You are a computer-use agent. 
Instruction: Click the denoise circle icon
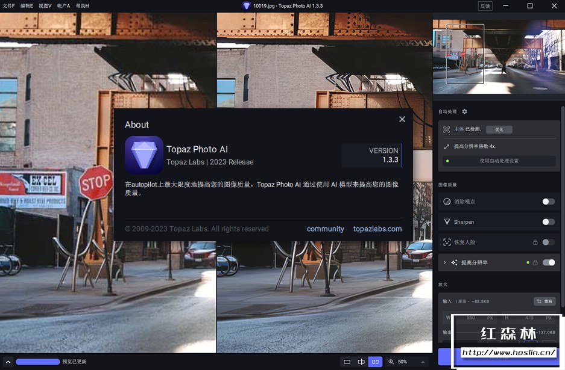(x=447, y=202)
